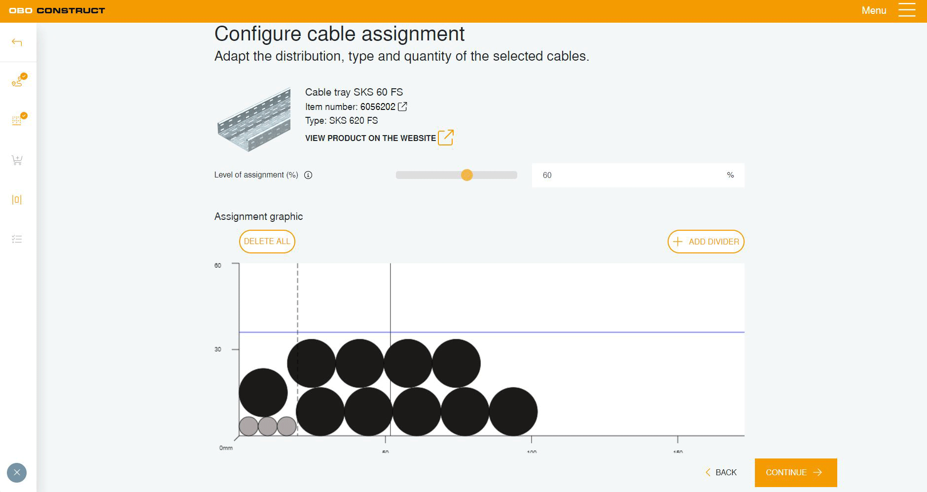927x492 pixels.
Task: Open the shopping cart step in the sidebar
Action: (x=17, y=160)
